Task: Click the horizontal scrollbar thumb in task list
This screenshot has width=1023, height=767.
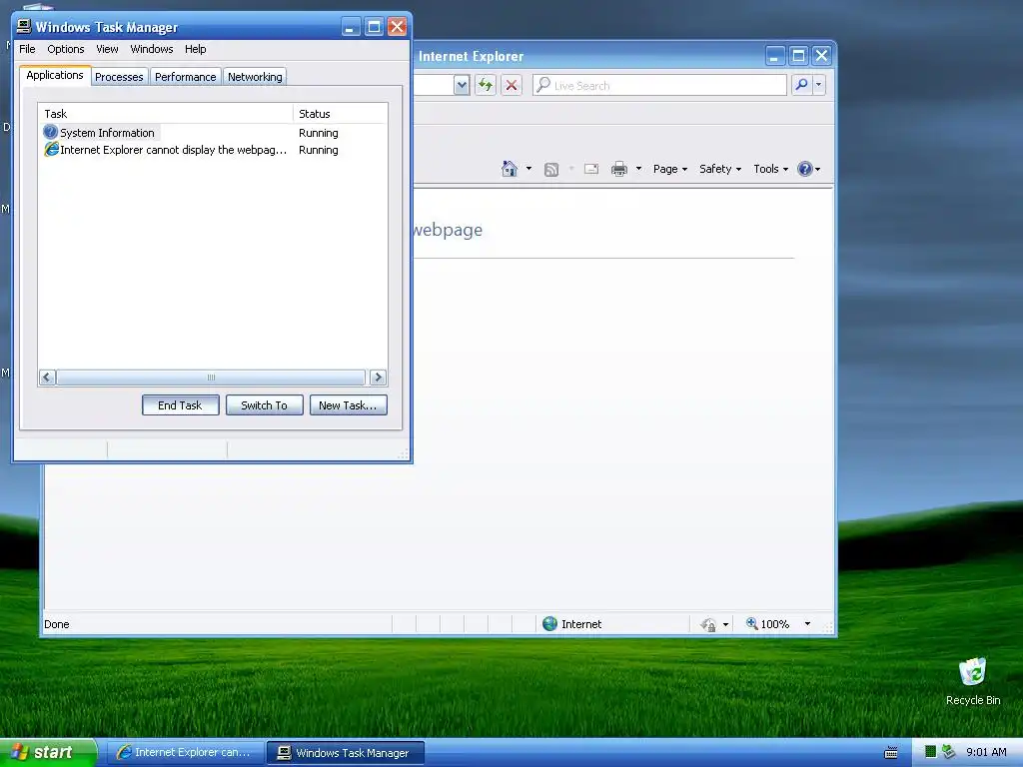Action: tap(211, 377)
